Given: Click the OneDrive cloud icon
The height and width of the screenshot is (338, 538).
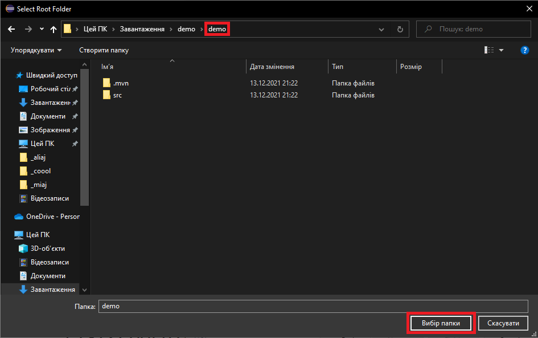Looking at the screenshot, I should [19, 217].
